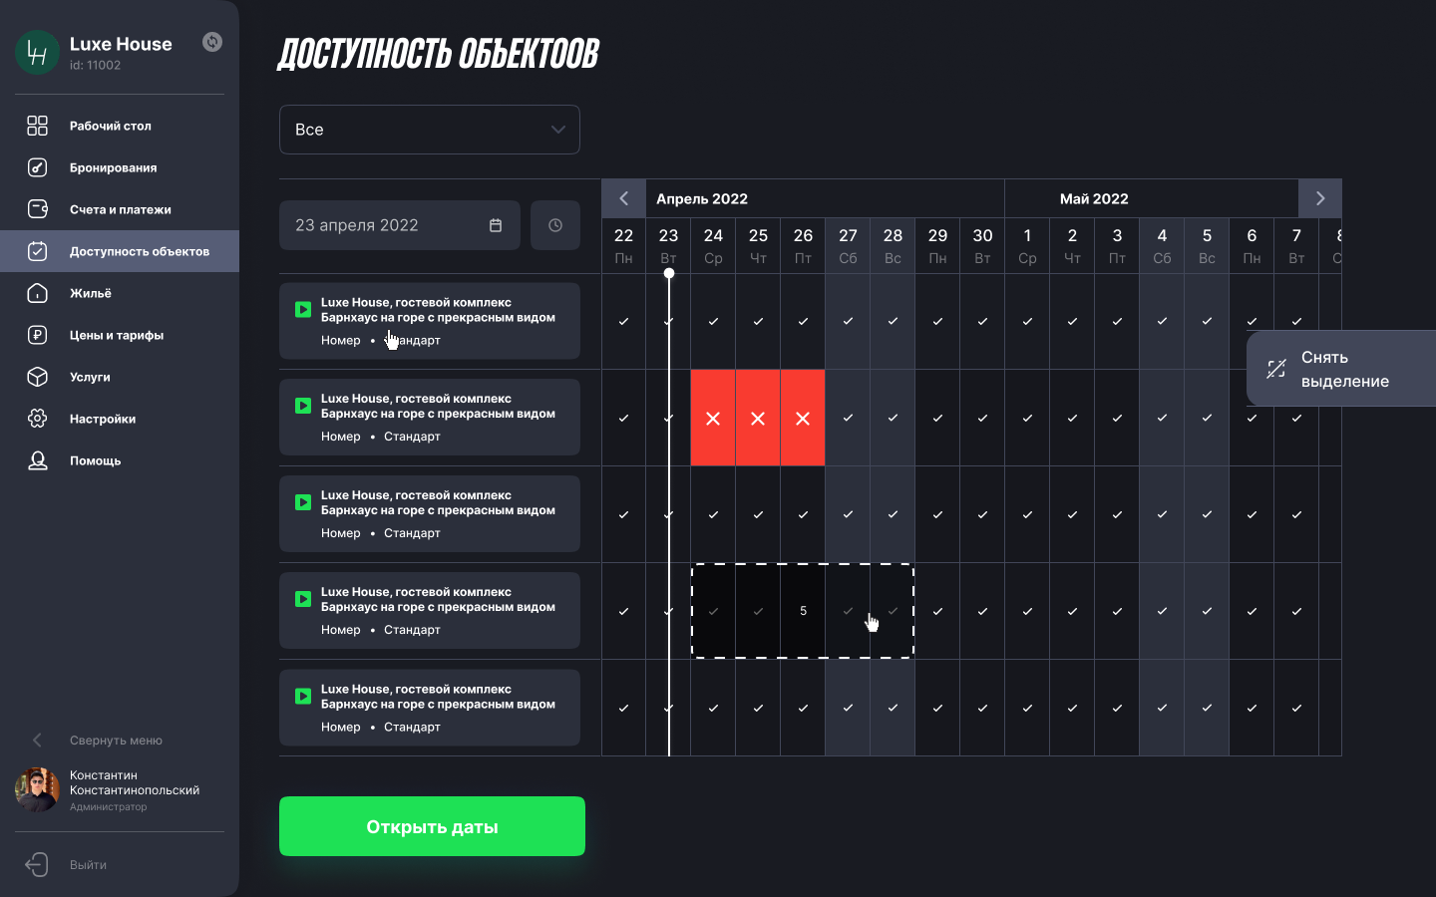Viewport: 1436px width, 897px height.
Task: Click the Выйти logout icon
Action: pyautogui.click(x=37, y=864)
